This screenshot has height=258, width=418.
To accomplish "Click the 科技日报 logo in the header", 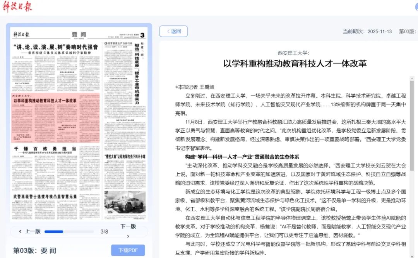I will (18, 7).
